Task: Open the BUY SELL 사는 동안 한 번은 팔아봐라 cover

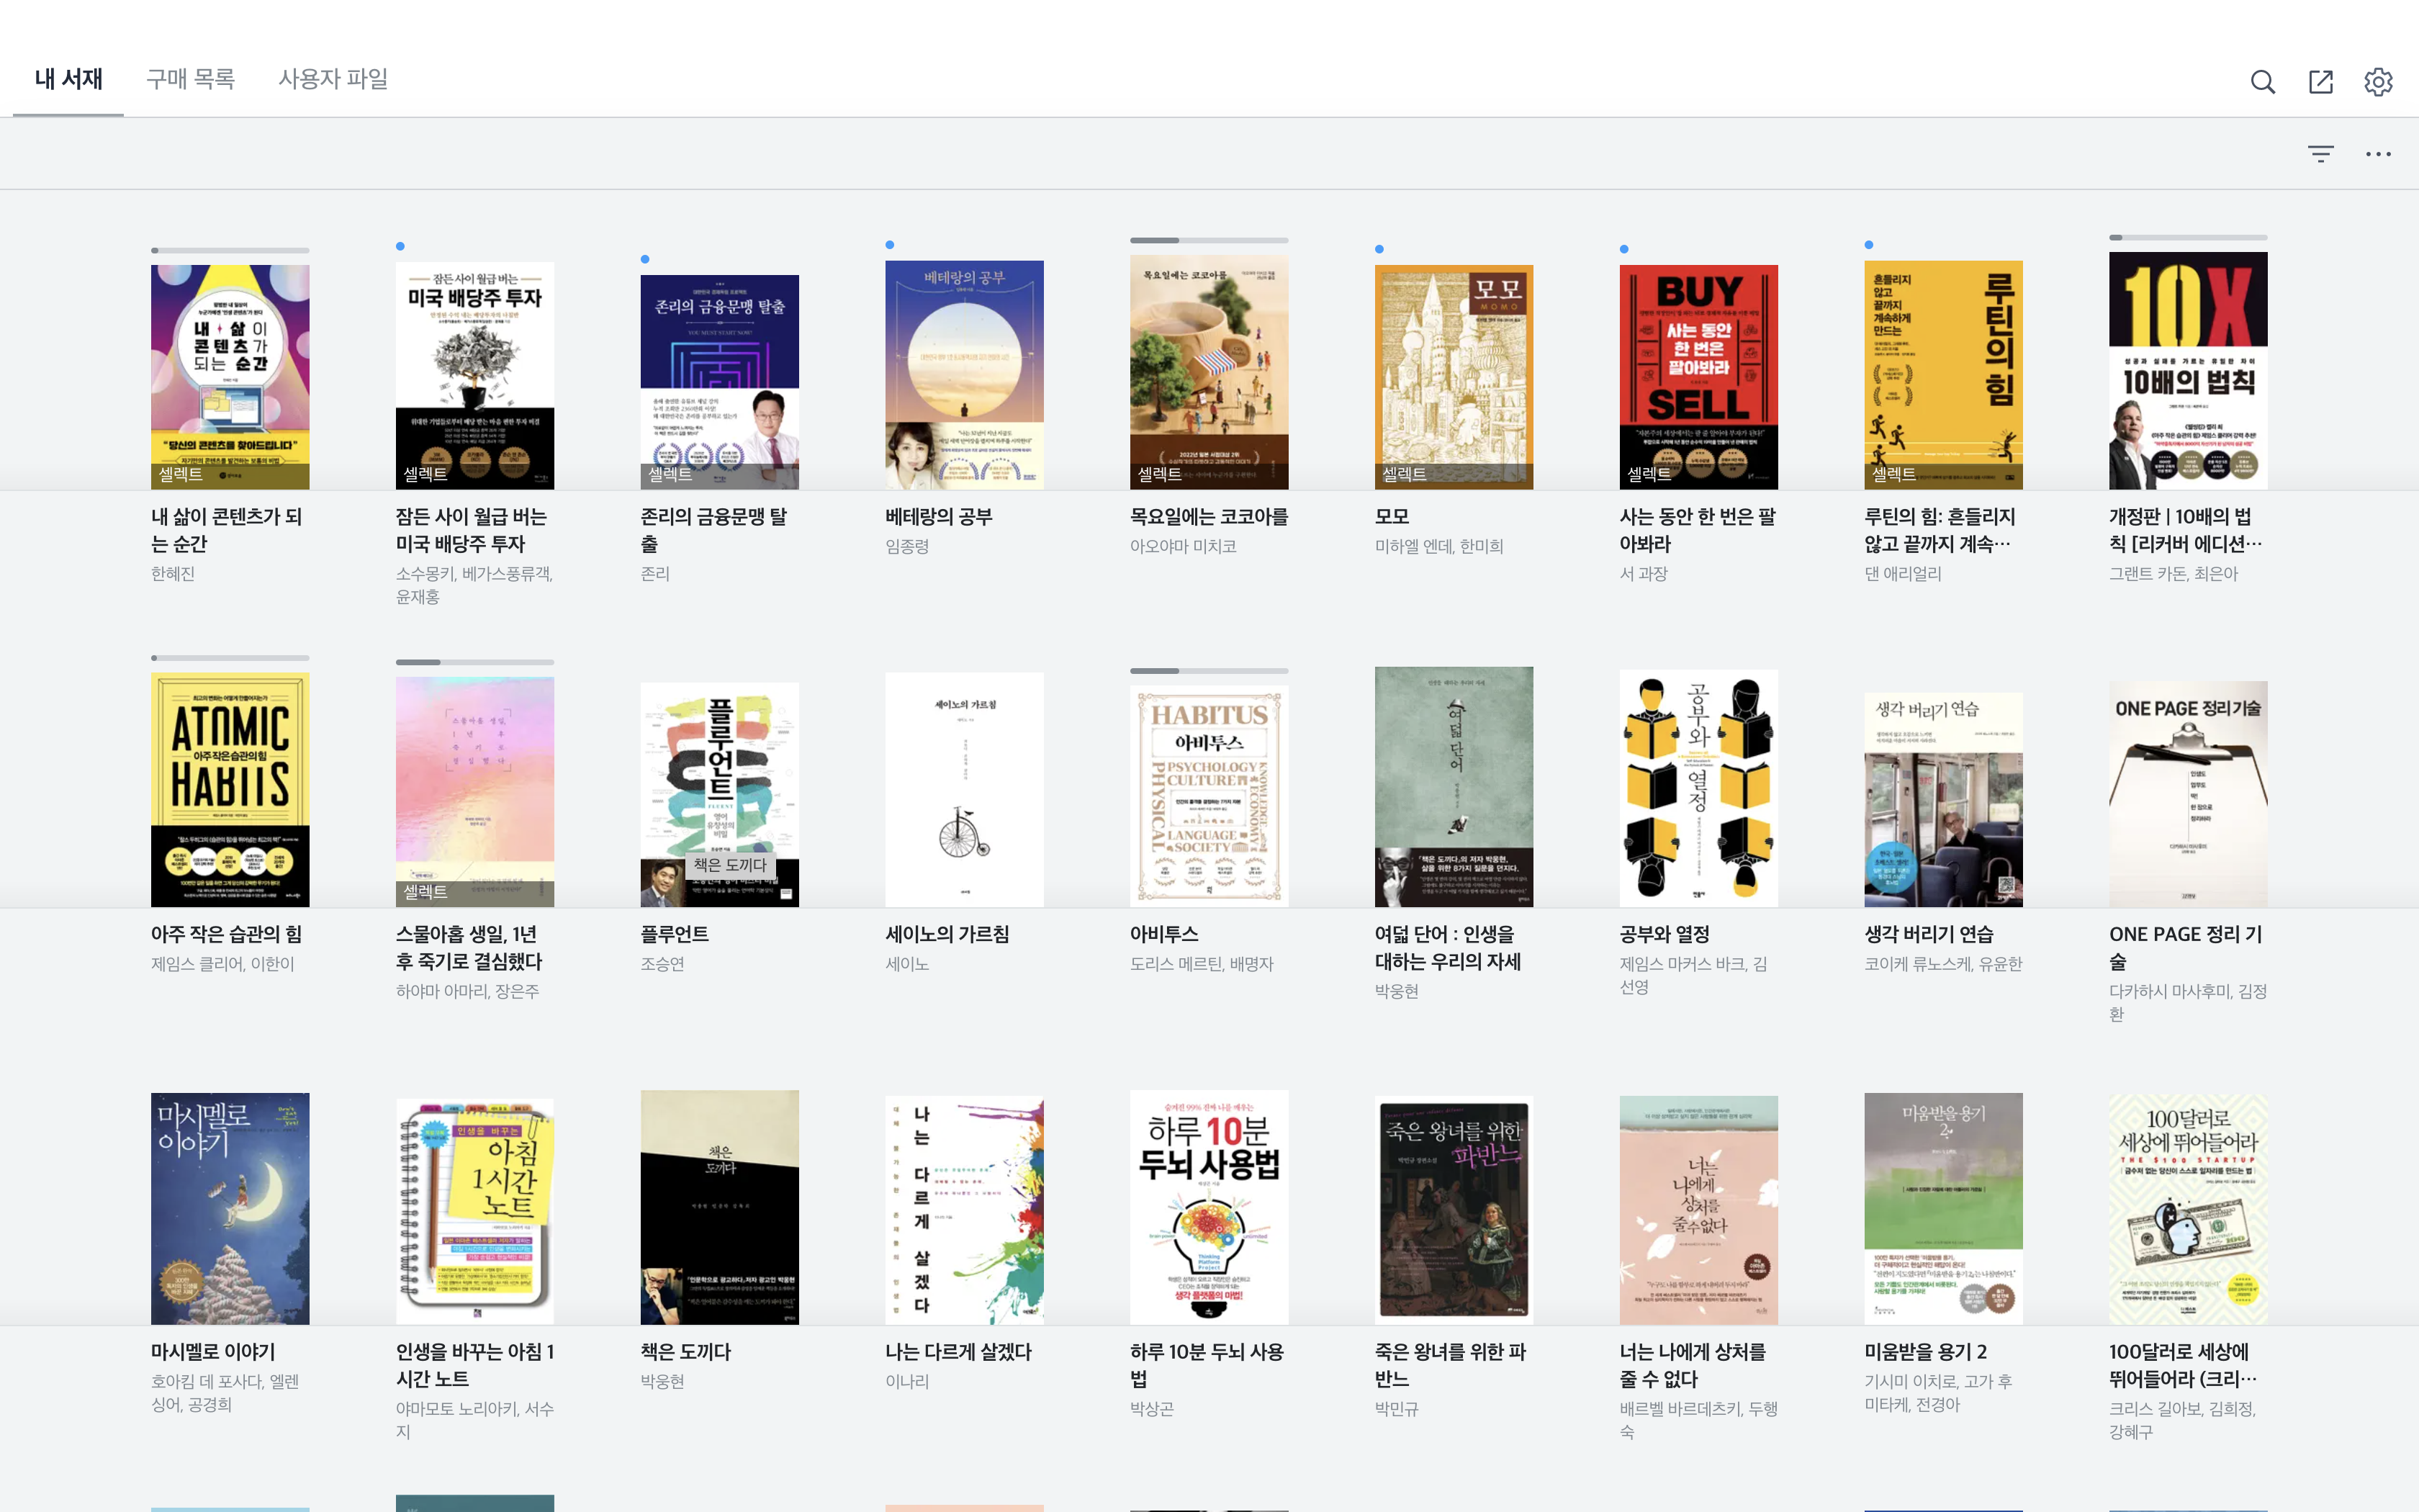Action: [x=1699, y=377]
